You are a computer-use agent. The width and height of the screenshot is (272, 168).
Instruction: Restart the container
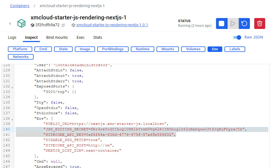[244, 23]
